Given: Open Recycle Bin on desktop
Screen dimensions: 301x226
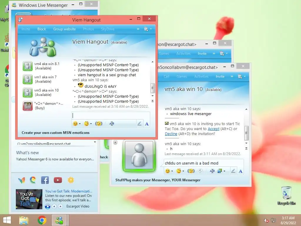Looking at the screenshot, I should coord(287,195).
